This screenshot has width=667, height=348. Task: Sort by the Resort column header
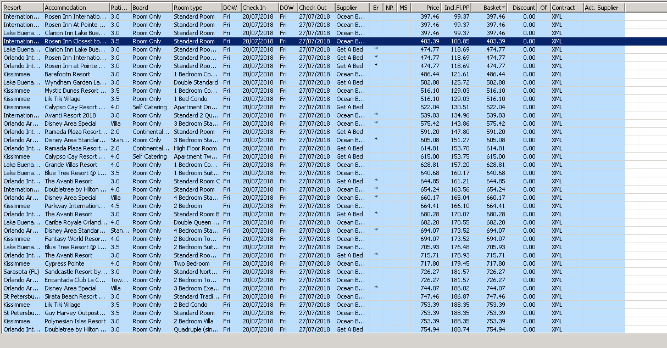pos(23,8)
